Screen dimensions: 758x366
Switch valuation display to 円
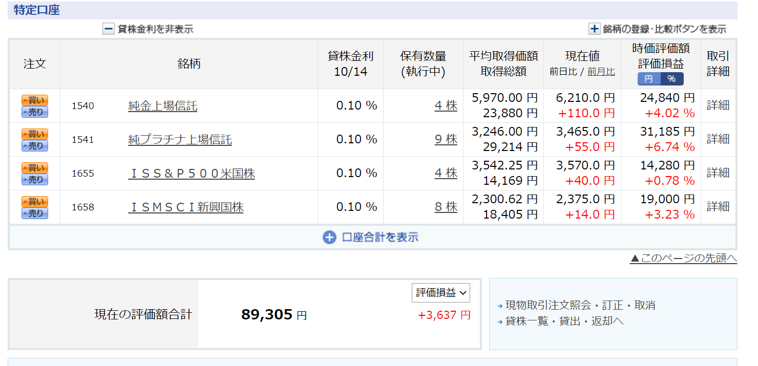(x=648, y=79)
